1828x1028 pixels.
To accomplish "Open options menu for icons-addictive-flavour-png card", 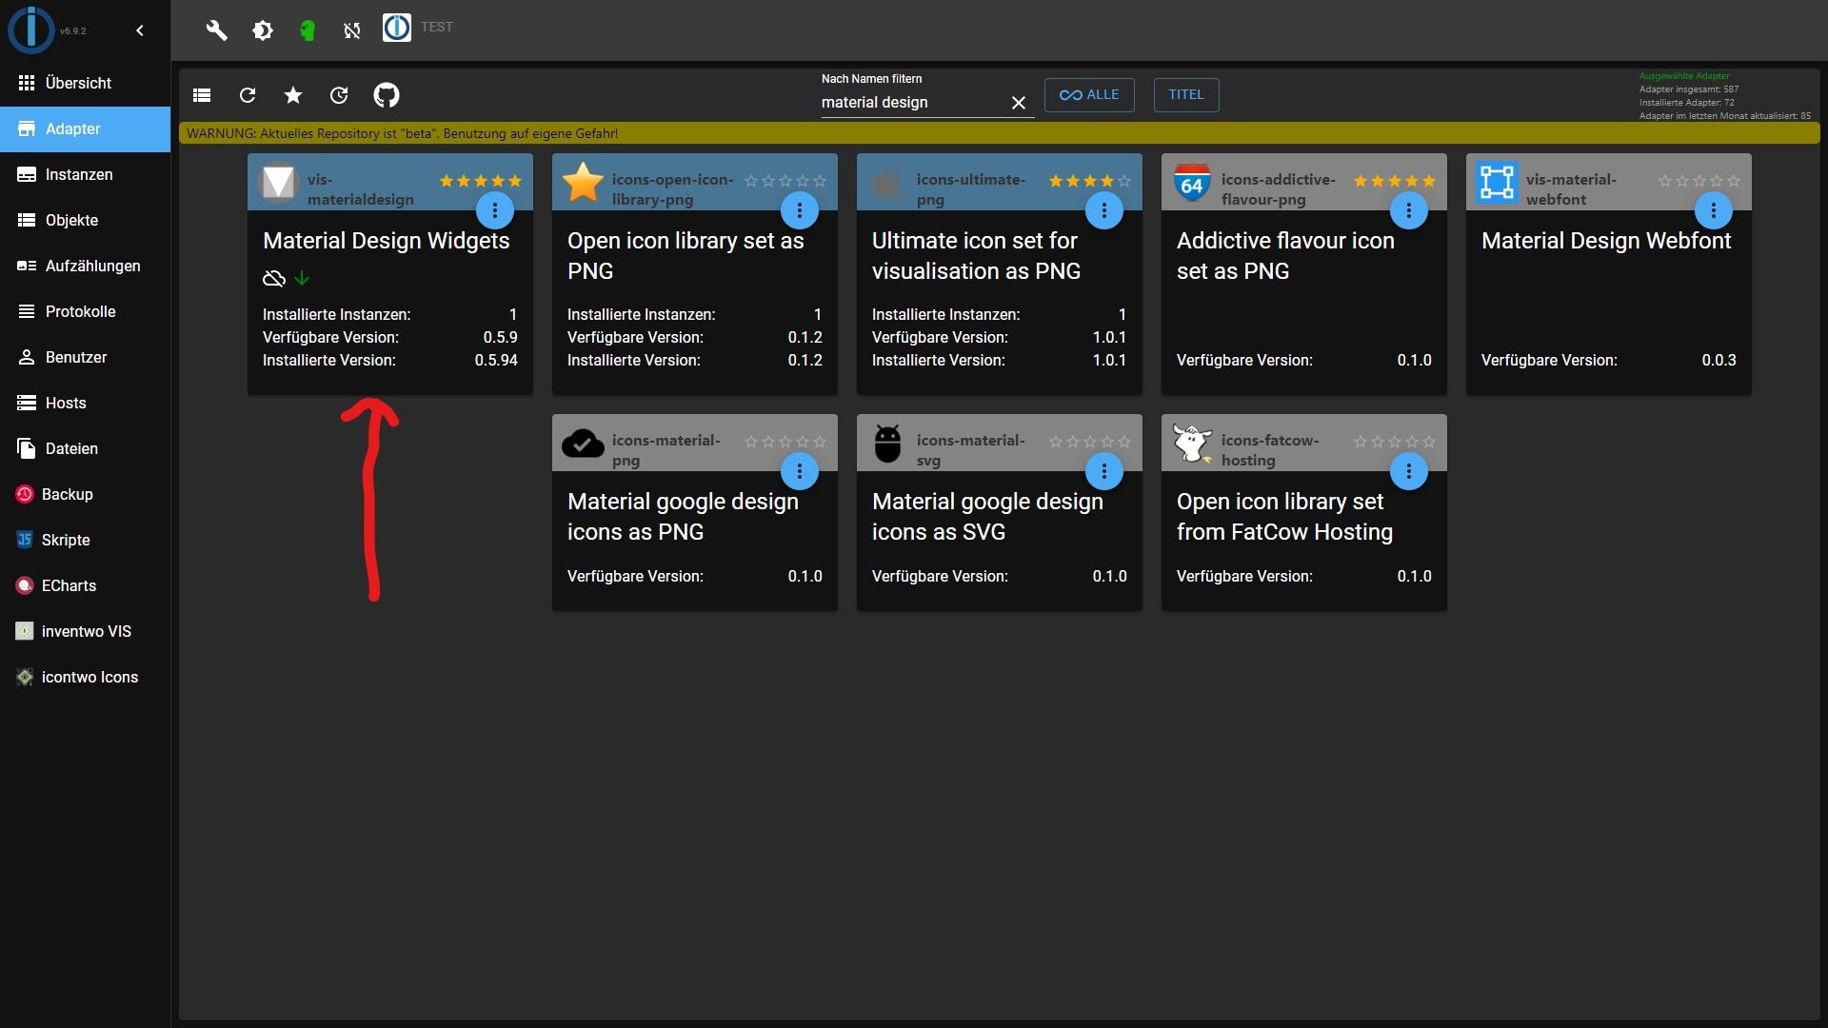I will [x=1409, y=210].
